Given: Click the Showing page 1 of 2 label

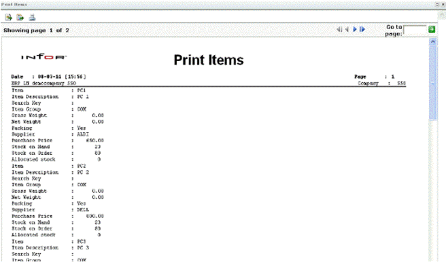Looking at the screenshot, I should point(36,30).
